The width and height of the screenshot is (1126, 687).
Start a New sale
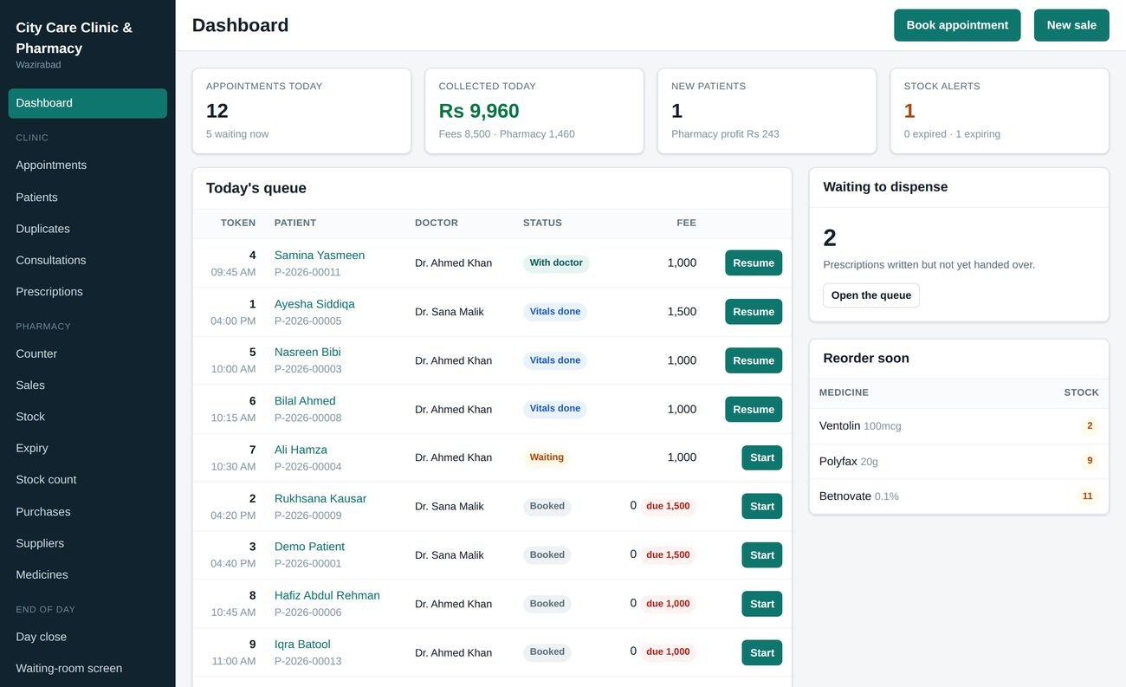(1071, 25)
